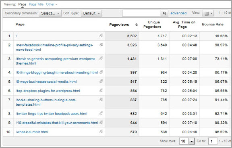Open 8-ways-businesses-social-media page link
The width and height of the screenshot is (232, 148).
(46, 81)
